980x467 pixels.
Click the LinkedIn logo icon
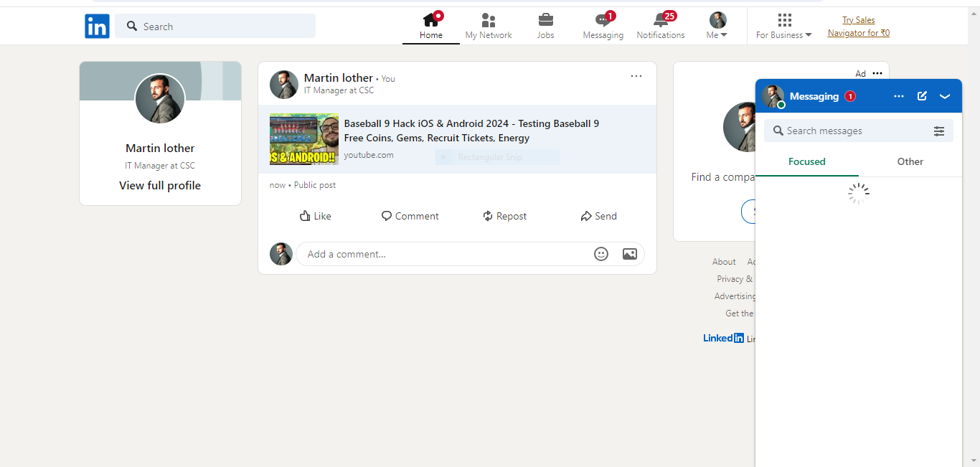click(97, 27)
